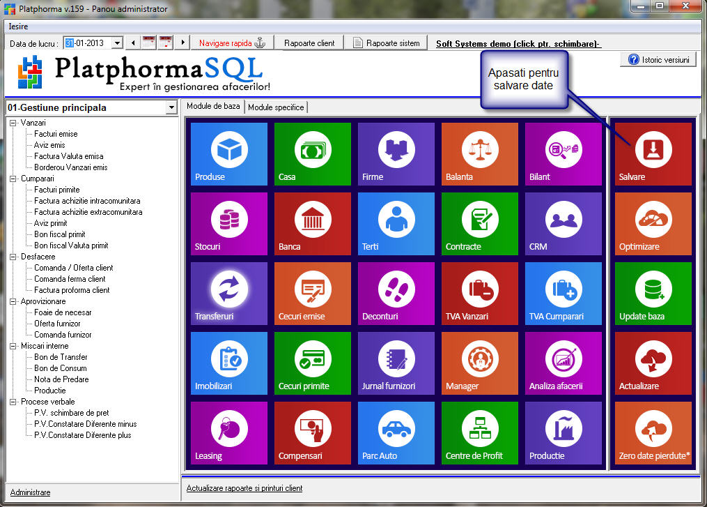This screenshot has height=507, width=707.
Task: Go to previous day arrow
Action: coord(133,43)
